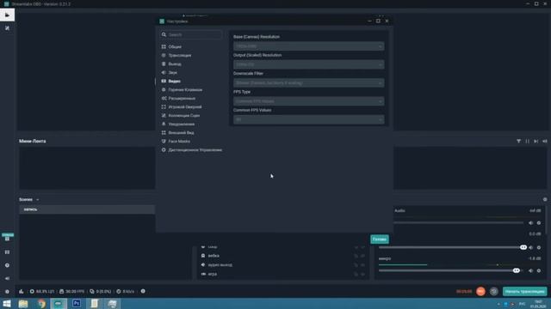Click the mute icon in Мини-Лента header
Screen dimensions: 551x309
pyautogui.click(x=545, y=141)
